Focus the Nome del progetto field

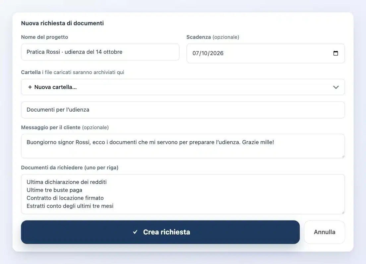[100, 52]
